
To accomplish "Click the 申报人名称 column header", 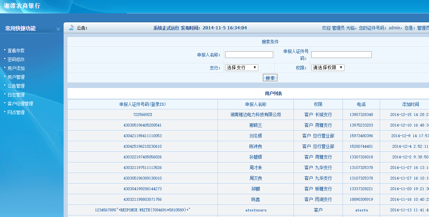I will [256, 104].
